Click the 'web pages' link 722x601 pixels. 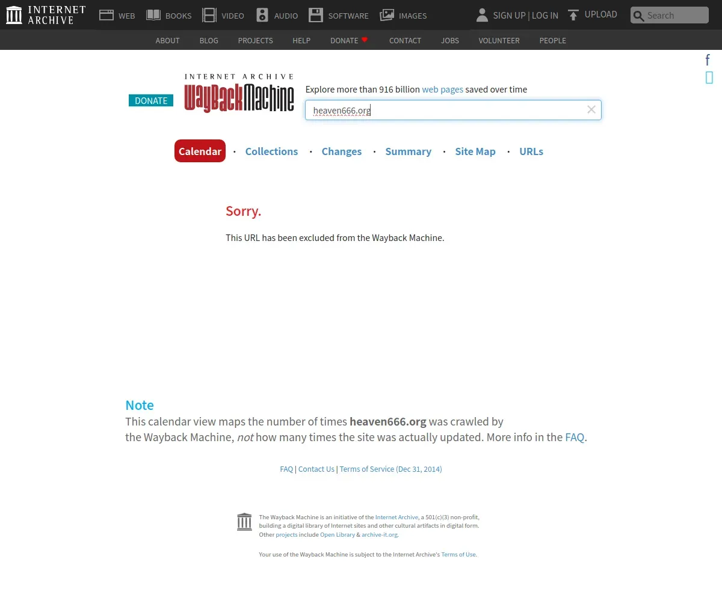click(x=442, y=90)
